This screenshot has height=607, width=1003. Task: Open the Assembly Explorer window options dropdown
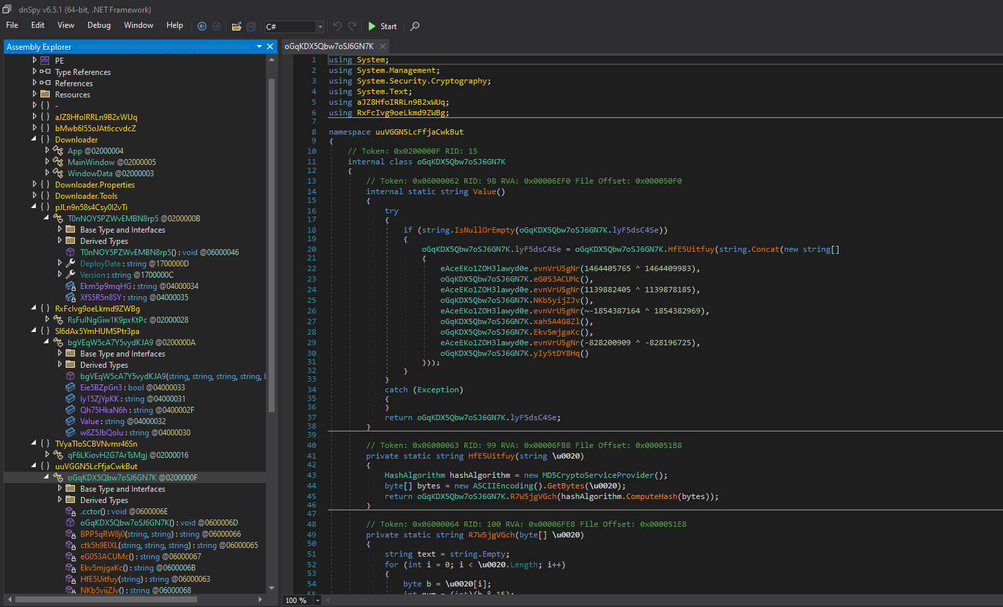point(259,46)
